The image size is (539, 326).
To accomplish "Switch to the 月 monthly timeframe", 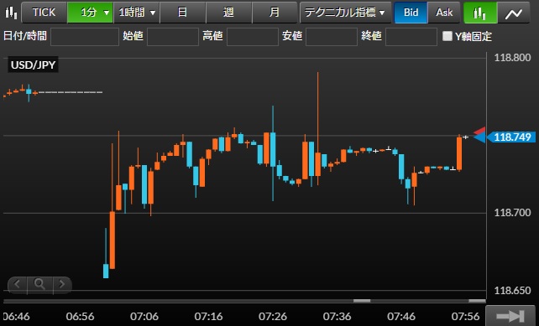I will [275, 13].
